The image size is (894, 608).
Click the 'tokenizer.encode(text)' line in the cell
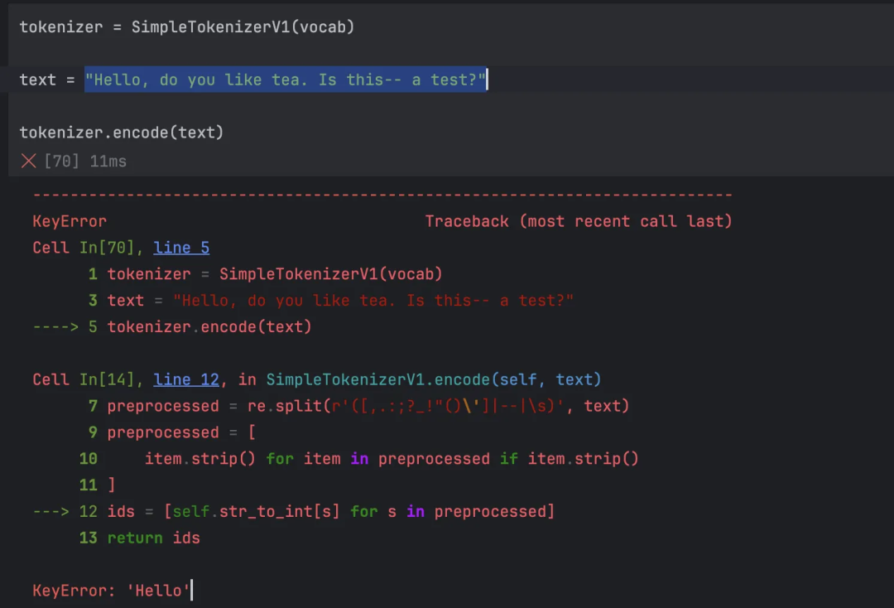pos(122,133)
